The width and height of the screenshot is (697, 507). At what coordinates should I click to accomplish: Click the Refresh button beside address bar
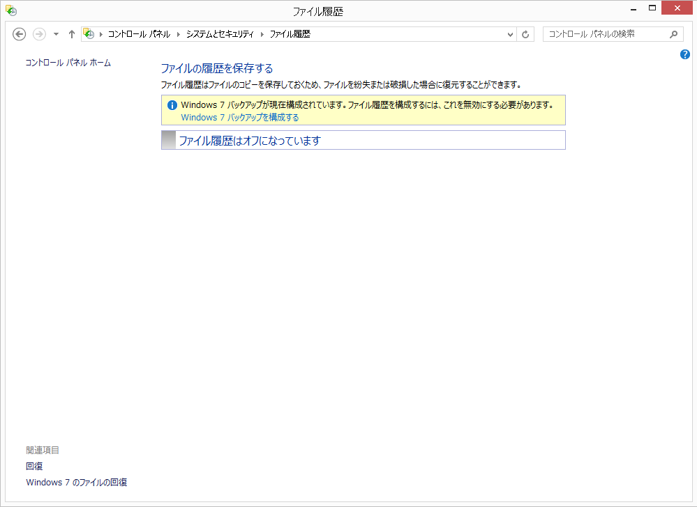click(526, 34)
